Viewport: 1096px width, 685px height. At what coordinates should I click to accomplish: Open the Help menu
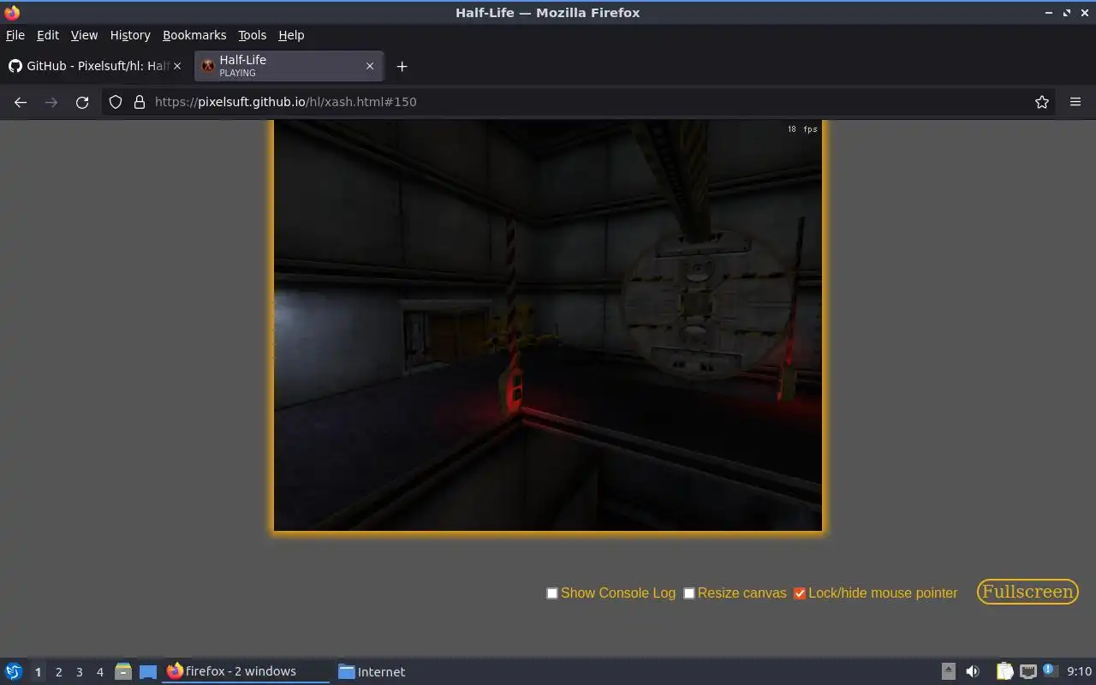pos(291,35)
